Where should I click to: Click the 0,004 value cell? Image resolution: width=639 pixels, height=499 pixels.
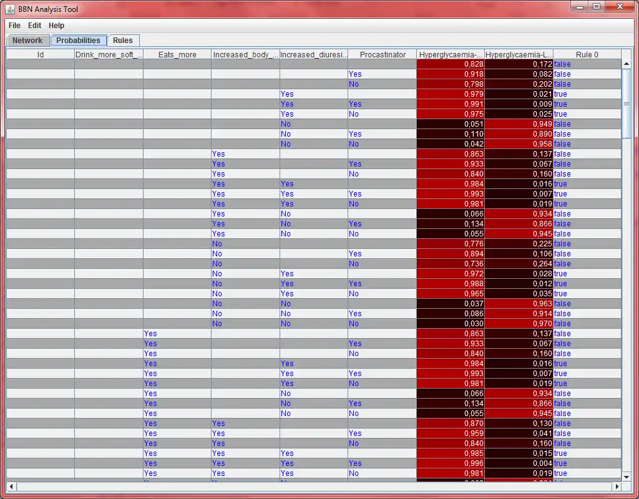coord(519,463)
